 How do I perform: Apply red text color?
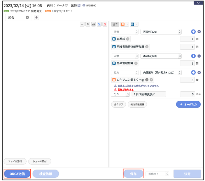(105, 24)
